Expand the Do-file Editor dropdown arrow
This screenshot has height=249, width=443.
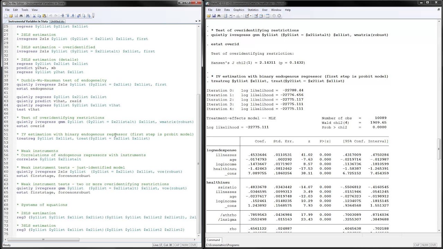point(251,16)
